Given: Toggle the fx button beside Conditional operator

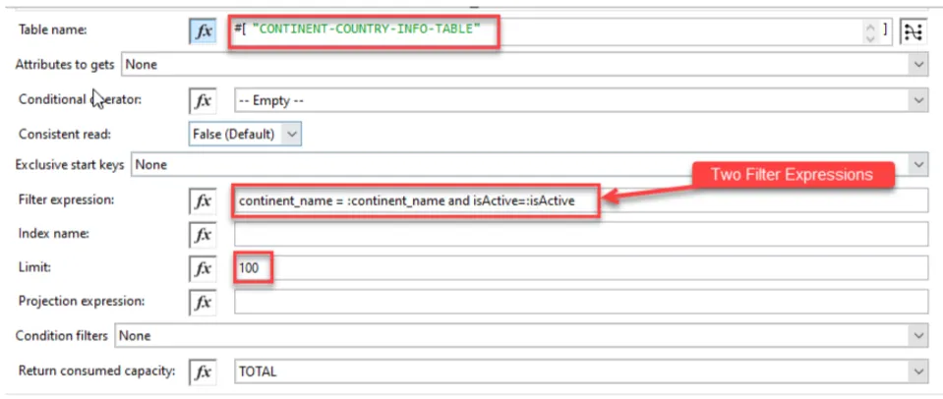Looking at the screenshot, I should pyautogui.click(x=203, y=101).
